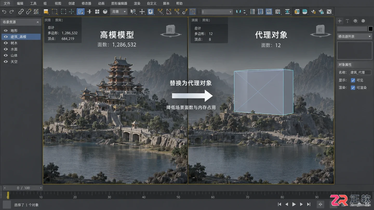Viewport: 374px width, 210px height.
Task: Click the Redo arrow icon
Action: click(11, 12)
